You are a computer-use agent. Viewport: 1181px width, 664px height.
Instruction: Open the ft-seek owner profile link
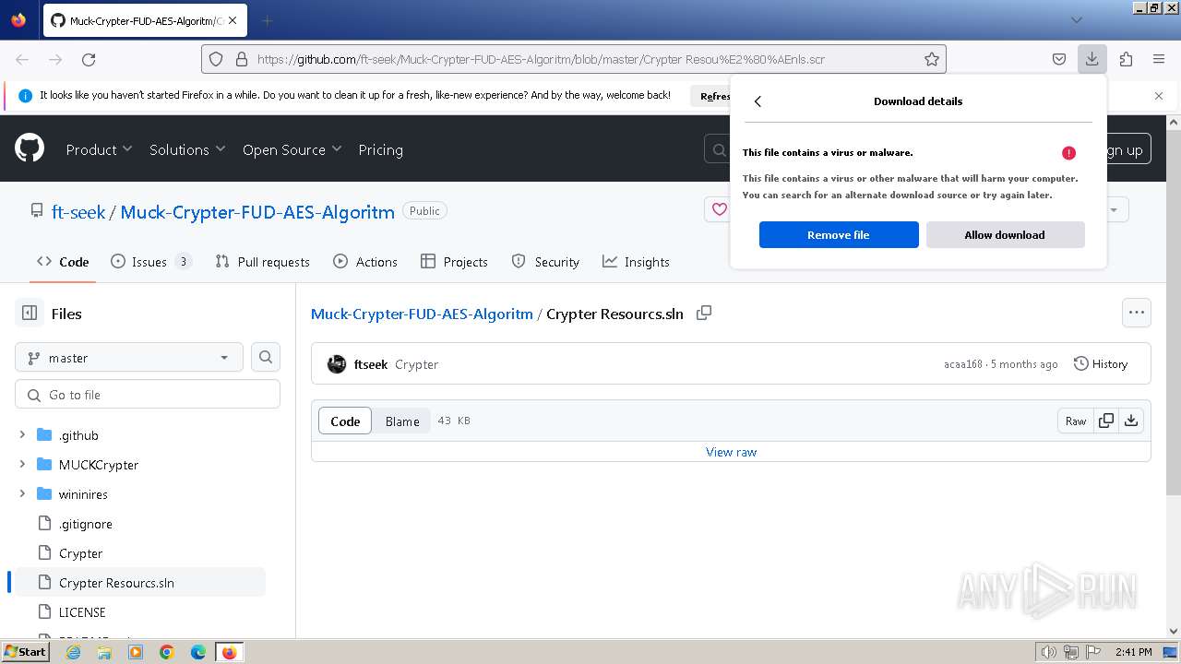[x=78, y=212]
